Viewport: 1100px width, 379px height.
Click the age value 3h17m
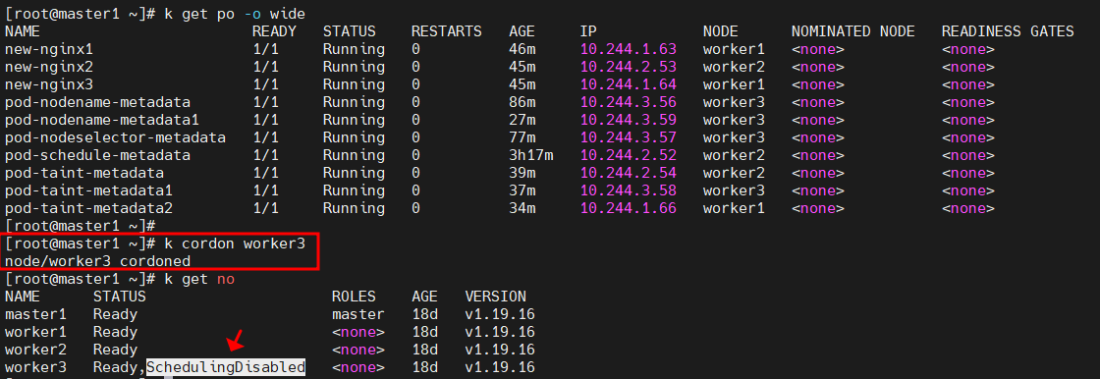coord(531,155)
